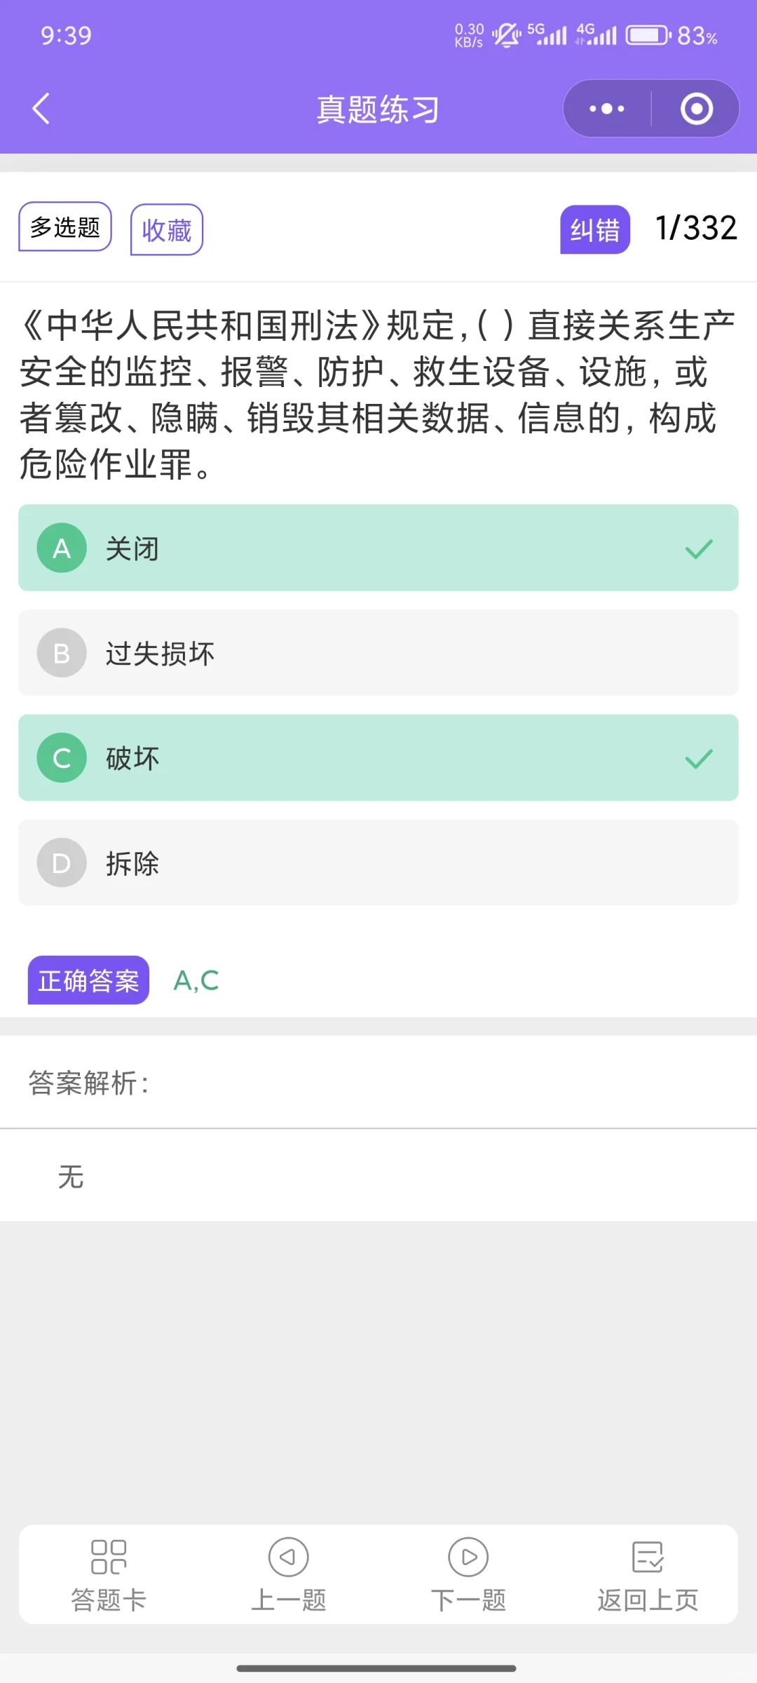Tap the circular close mini program icon
Viewport: 757px width, 1683px height.
coord(696,109)
